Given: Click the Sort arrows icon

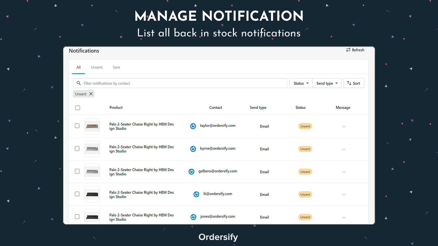Looking at the screenshot, I should click(x=349, y=83).
